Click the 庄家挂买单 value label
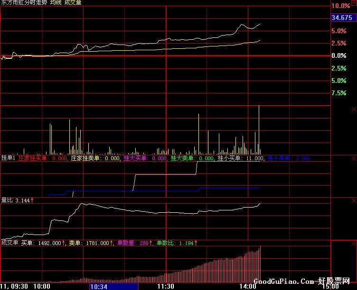Image resolution: width=357 pixels, height=290 pixels. (43, 158)
